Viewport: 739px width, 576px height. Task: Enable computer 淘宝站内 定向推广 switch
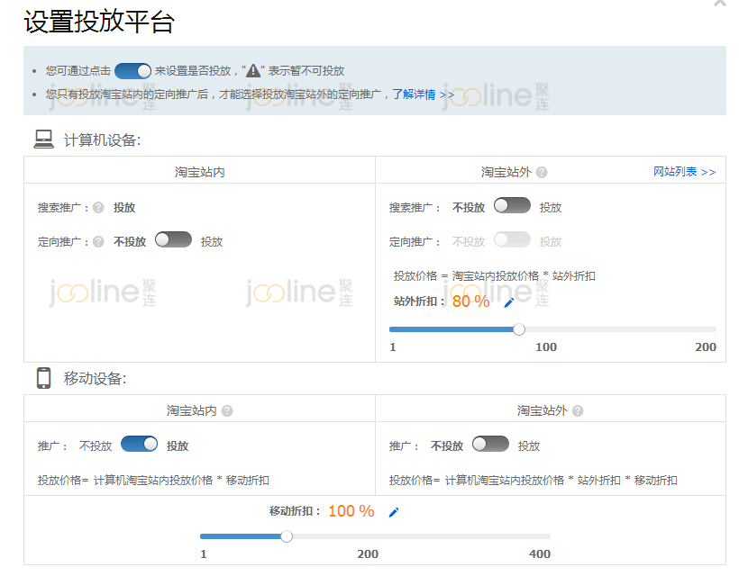173,239
